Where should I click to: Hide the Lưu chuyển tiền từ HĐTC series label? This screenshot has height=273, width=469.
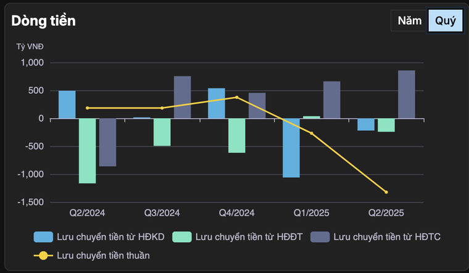tap(386, 237)
